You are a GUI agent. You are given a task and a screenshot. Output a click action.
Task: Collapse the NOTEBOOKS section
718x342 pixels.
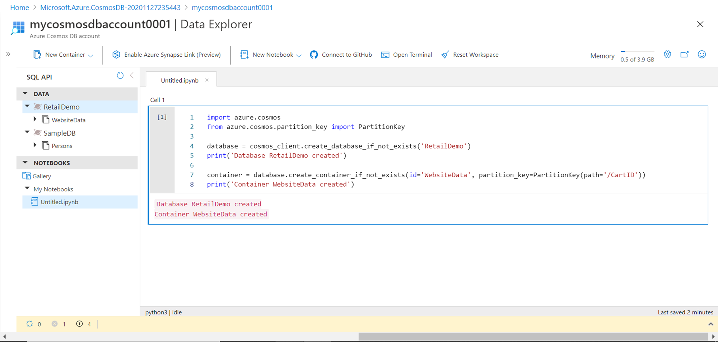click(25, 163)
